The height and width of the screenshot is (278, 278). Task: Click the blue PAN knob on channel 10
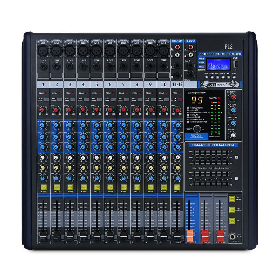pyautogui.click(x=164, y=178)
